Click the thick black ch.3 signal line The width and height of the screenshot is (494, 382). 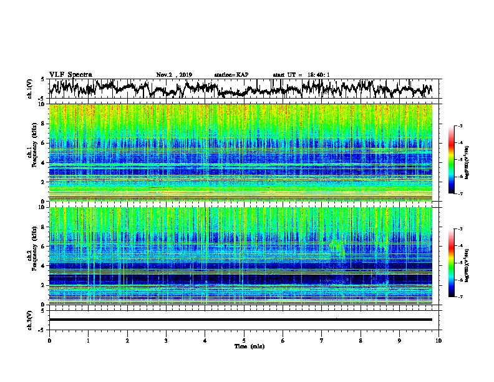click(x=240, y=320)
